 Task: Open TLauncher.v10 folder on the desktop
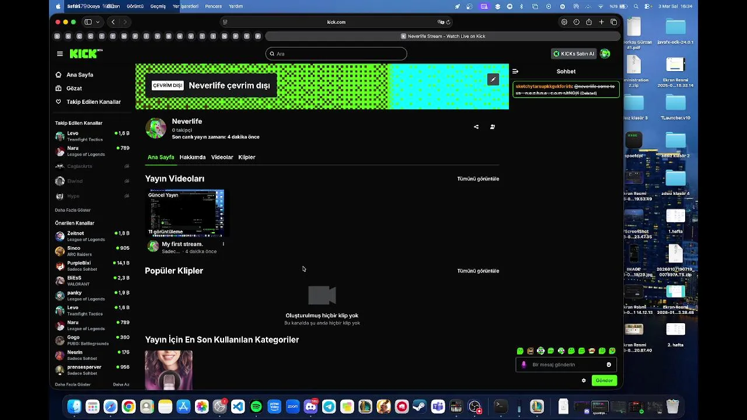pos(675,107)
